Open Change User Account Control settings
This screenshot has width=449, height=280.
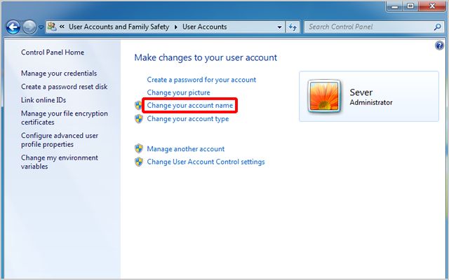tap(206, 162)
